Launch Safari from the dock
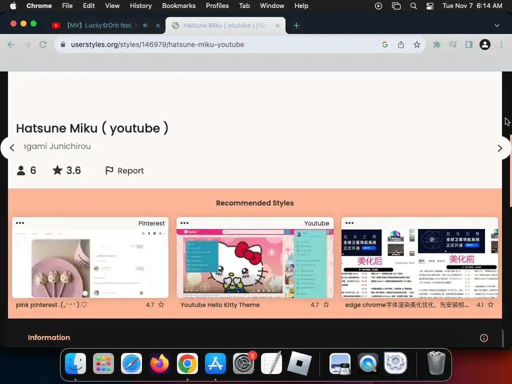 coord(131,363)
